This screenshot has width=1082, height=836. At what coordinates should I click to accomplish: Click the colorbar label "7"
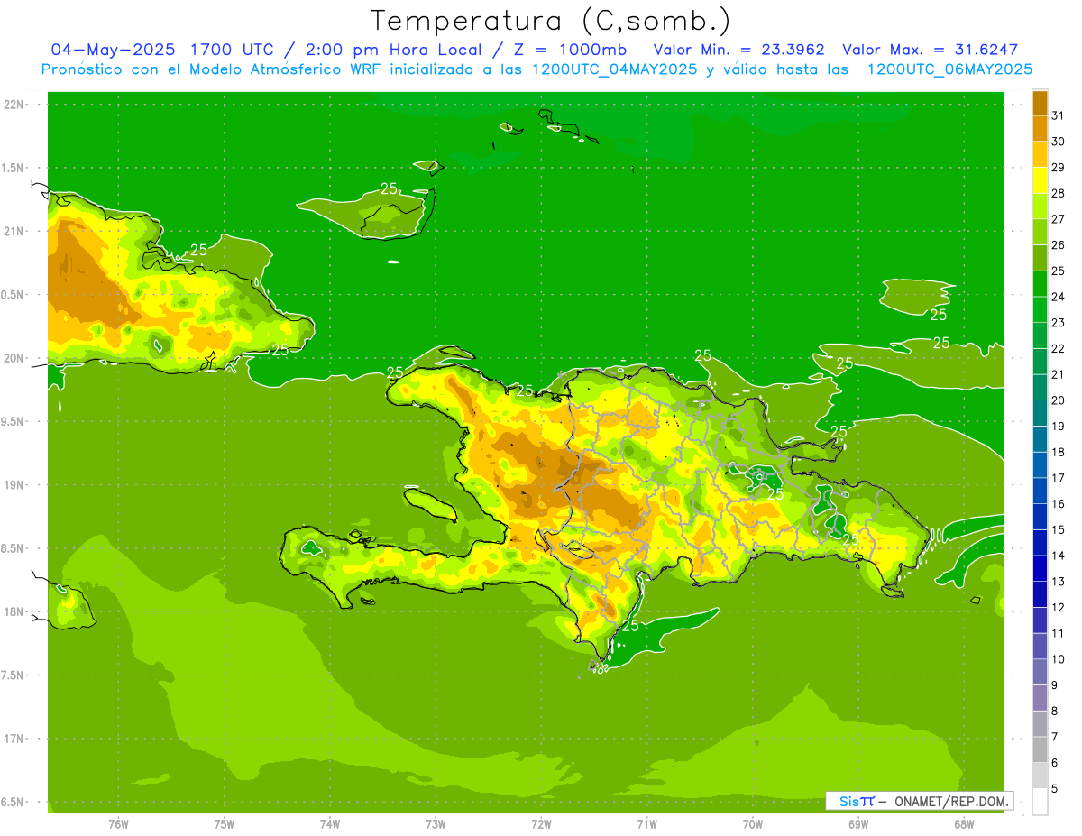click(1054, 737)
